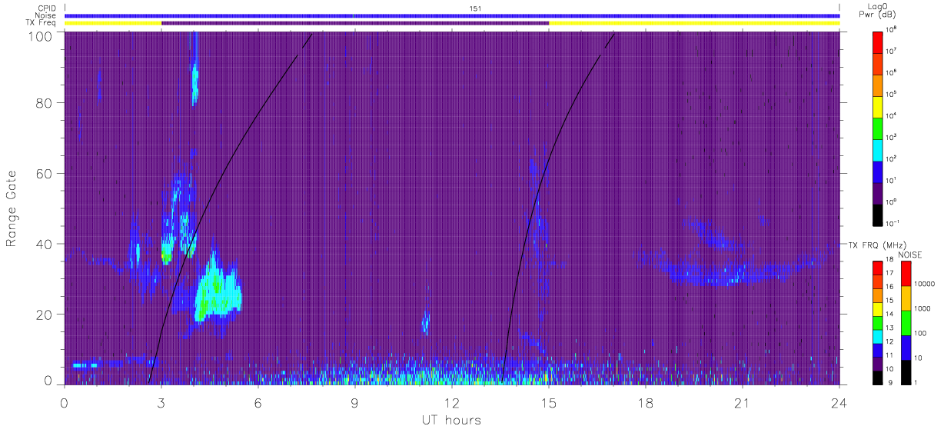This screenshot has height=436, width=944.
Task: Click the yellow segment of TX FRQ colorbar
Action: coord(877,309)
